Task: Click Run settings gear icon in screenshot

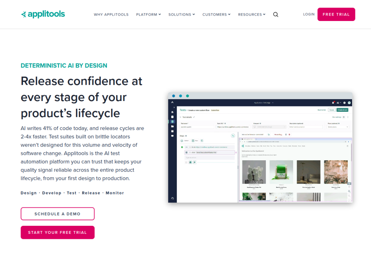Action: [344, 117]
